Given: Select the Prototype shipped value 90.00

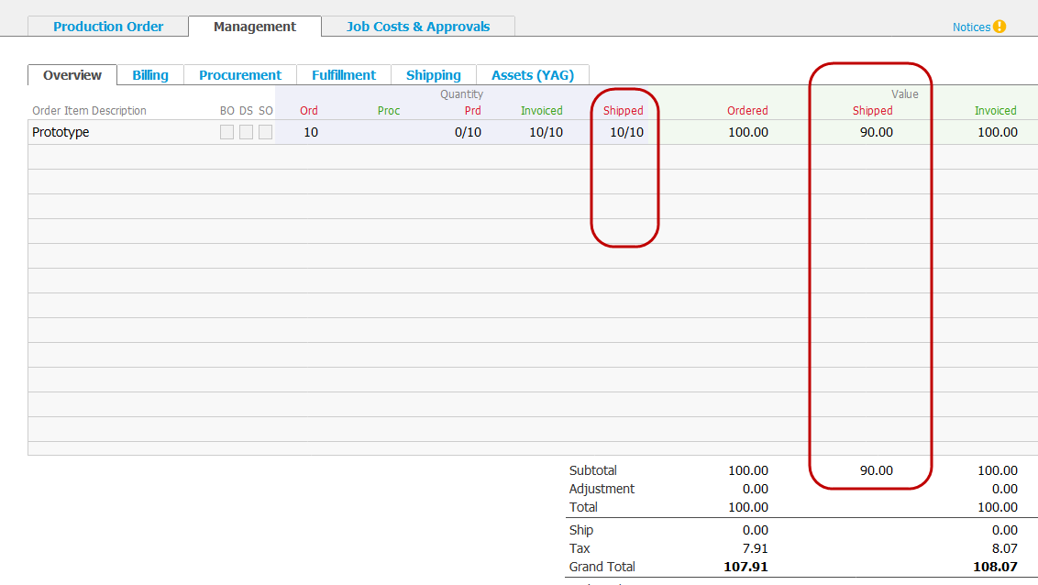Looking at the screenshot, I should 877,132.
